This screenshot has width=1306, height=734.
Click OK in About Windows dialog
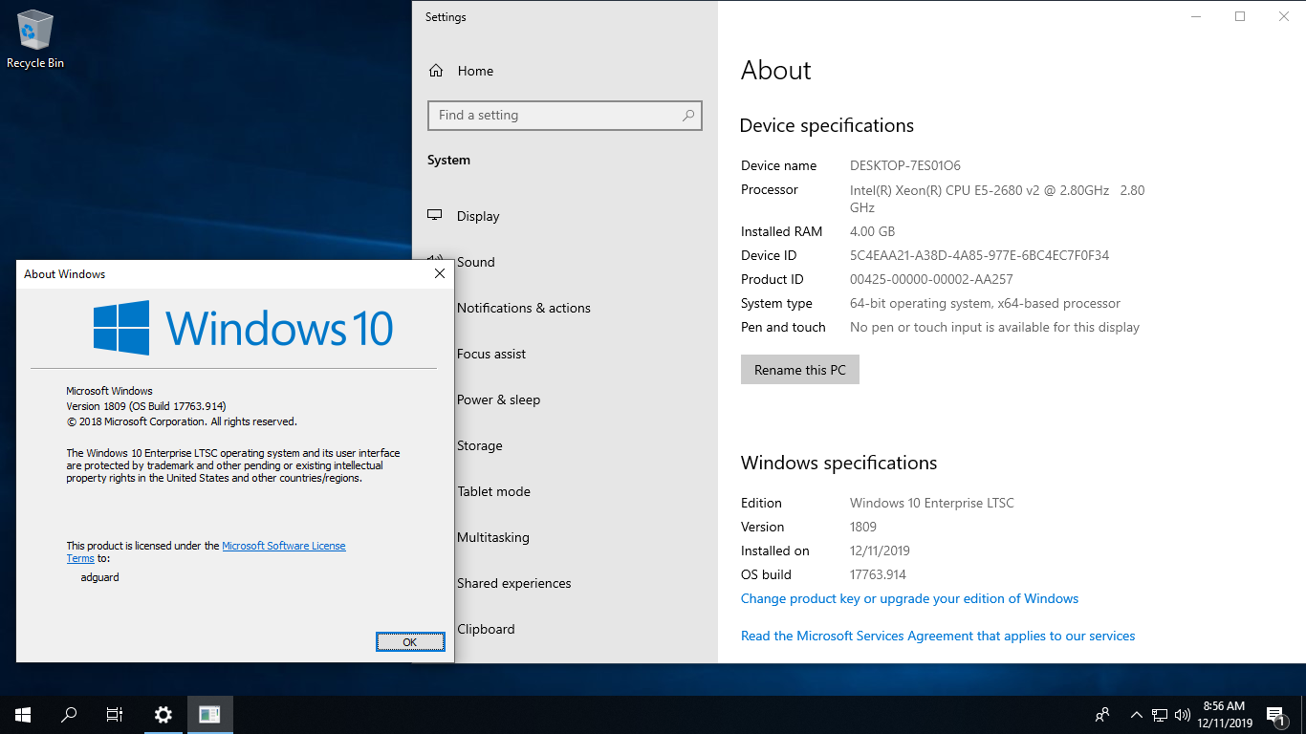[x=410, y=642]
